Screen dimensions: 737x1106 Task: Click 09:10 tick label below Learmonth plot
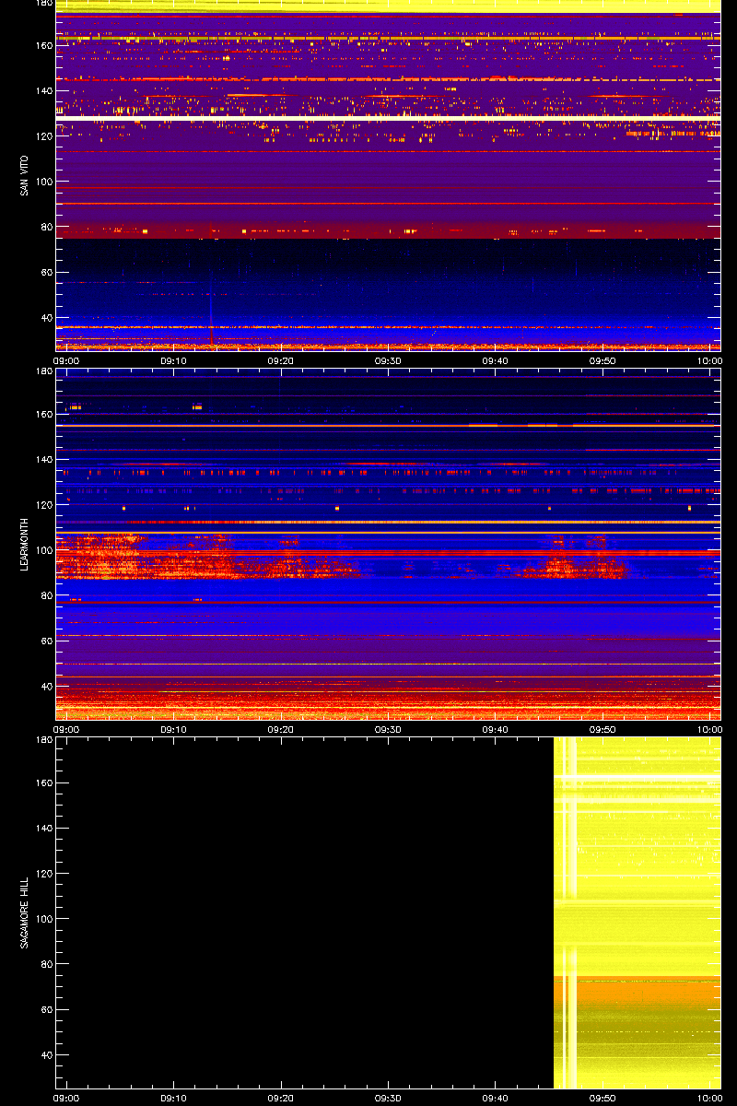[x=173, y=729]
